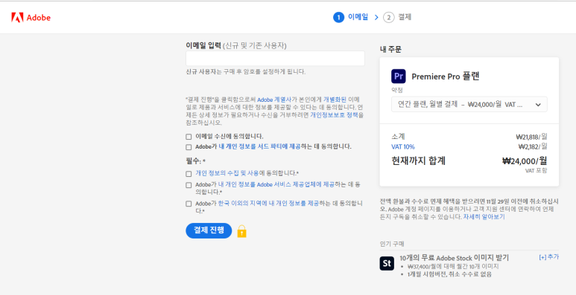Image resolution: width=576 pixels, height=295 pixels.
Task: Open 한국 이외의 지역에 내 개인 정보를 제공 link
Action: pos(268,203)
